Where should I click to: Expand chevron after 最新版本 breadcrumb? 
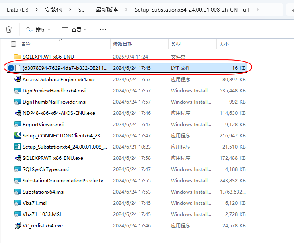[x=126, y=10]
